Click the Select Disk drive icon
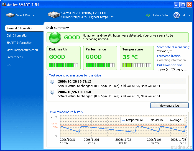This screenshot has width=194, height=151. coord(10,15)
